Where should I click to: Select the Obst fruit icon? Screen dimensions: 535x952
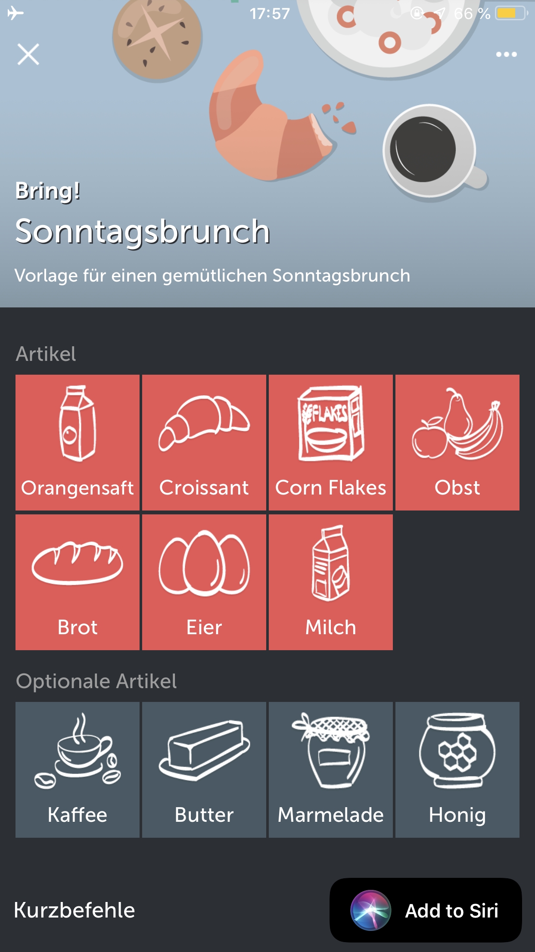tap(457, 424)
